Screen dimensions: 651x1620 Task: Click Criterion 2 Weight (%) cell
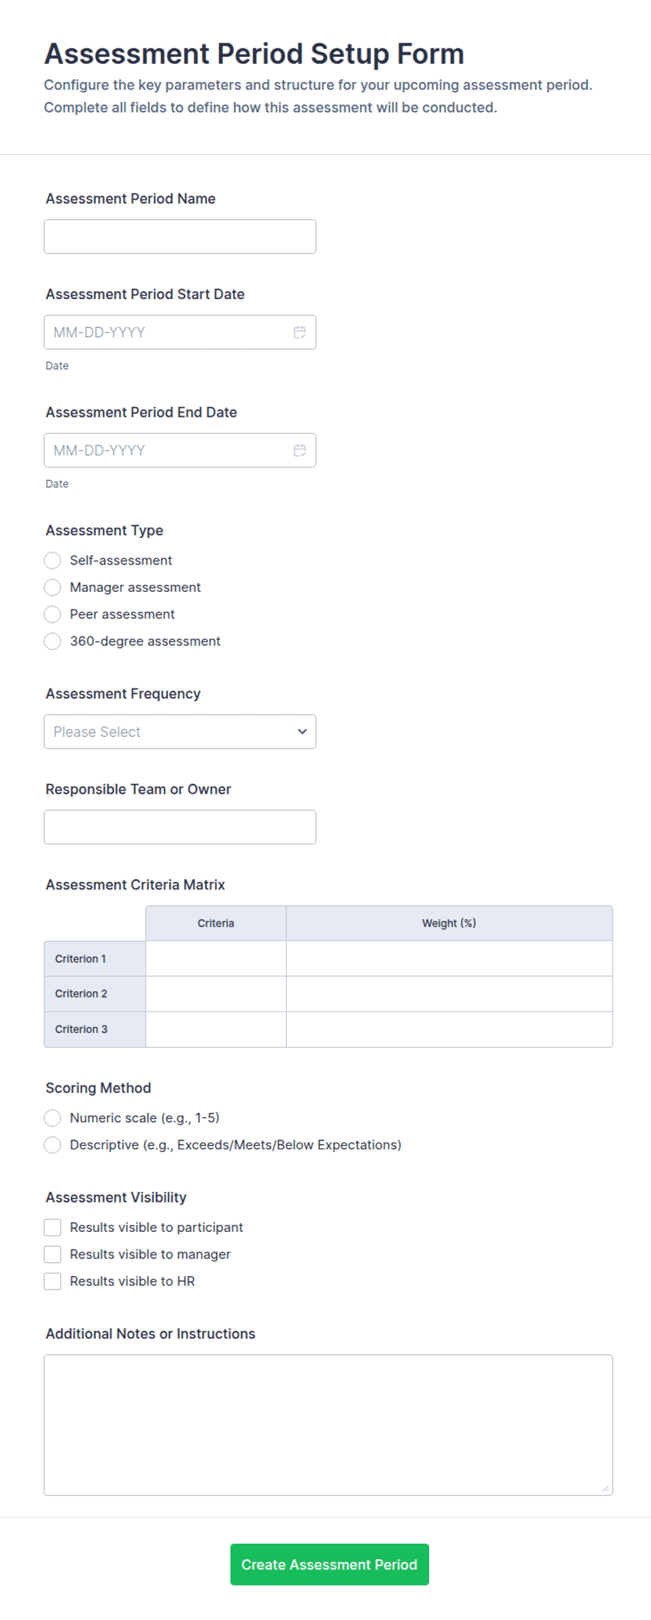pos(449,994)
